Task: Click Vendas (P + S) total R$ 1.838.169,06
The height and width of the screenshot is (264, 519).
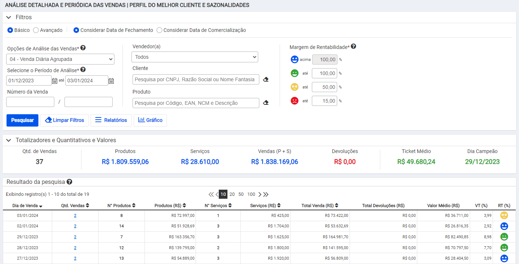Action: point(275,162)
